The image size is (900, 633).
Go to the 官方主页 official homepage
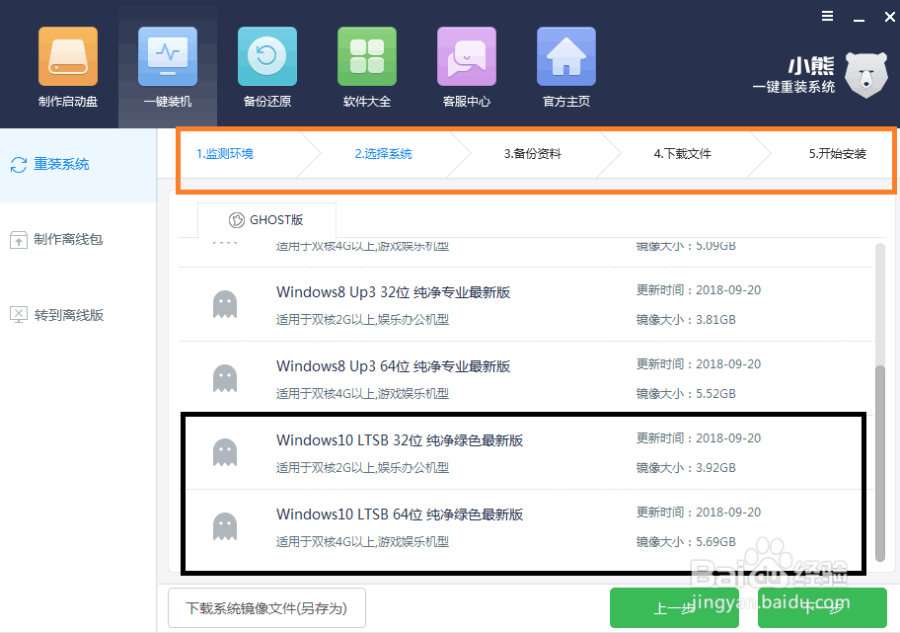(x=565, y=67)
